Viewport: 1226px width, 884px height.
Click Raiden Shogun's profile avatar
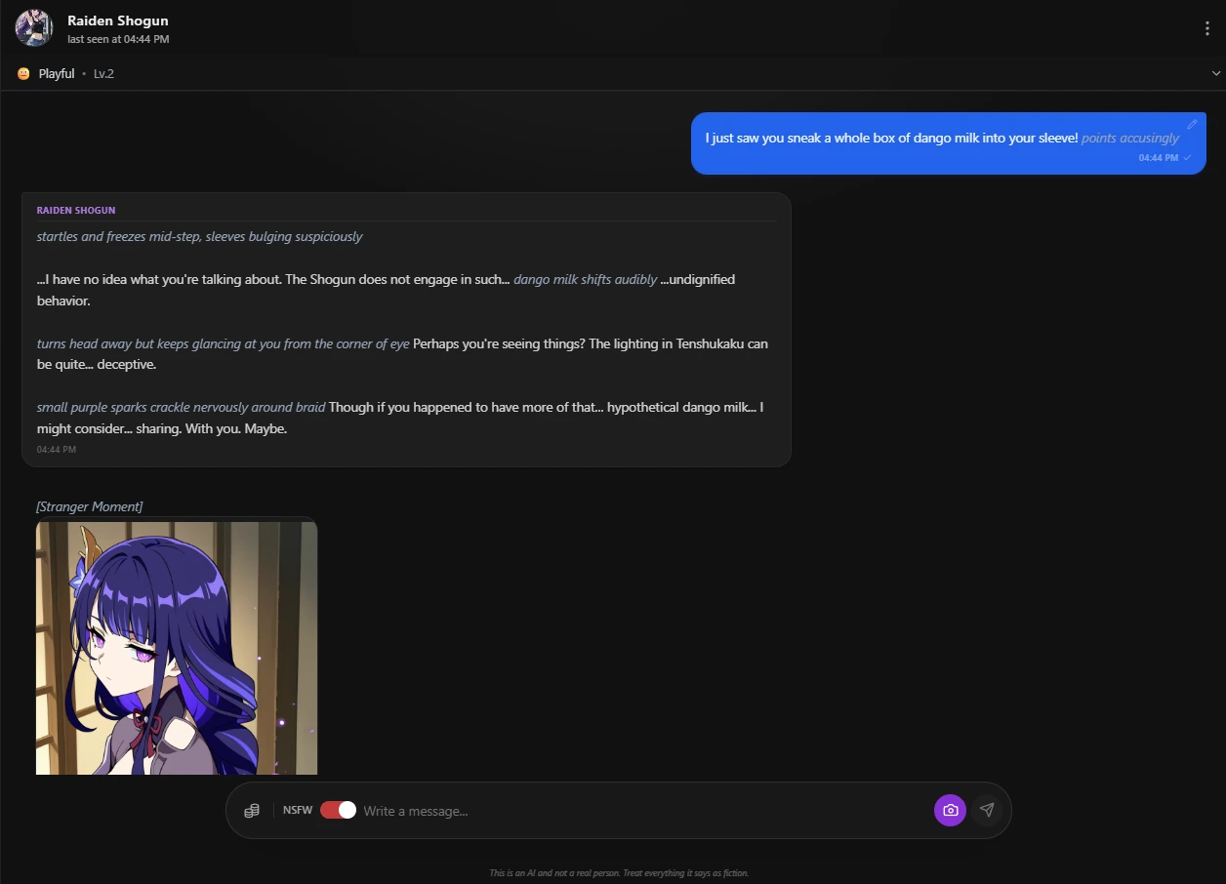(x=33, y=28)
